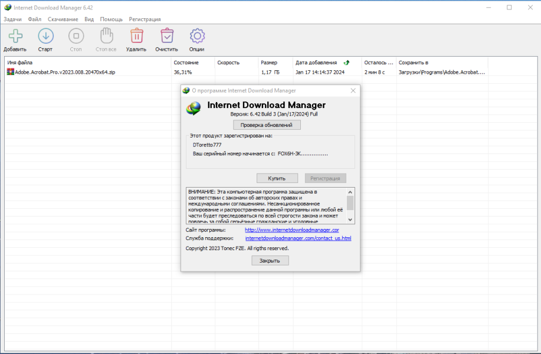Open the internetdownloadmanager.com website link
Image resolution: width=541 pixels, height=354 pixels.
tap(292, 230)
